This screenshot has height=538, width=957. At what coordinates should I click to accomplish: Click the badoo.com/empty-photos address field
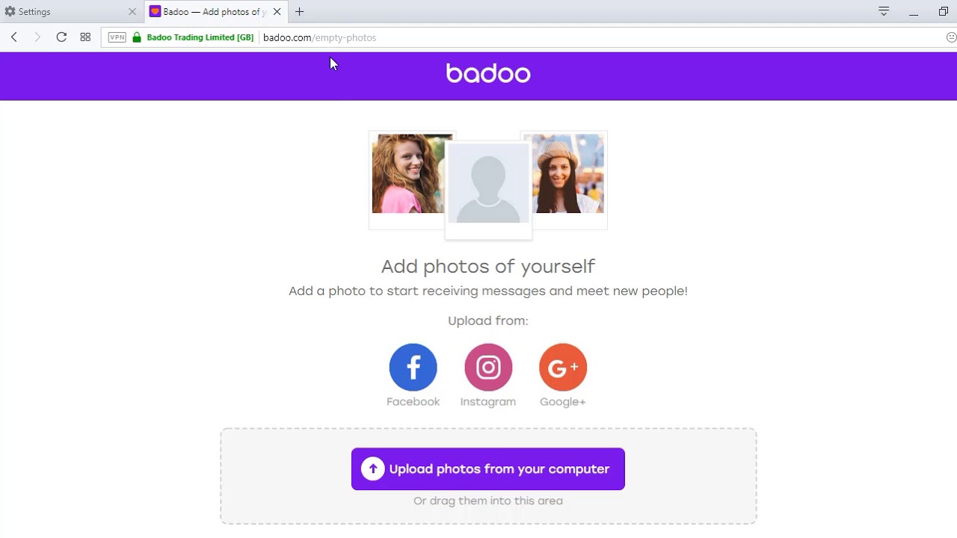pyautogui.click(x=523, y=37)
